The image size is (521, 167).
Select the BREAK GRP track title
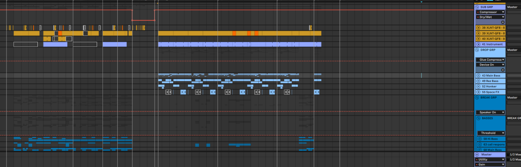[x=488, y=98]
